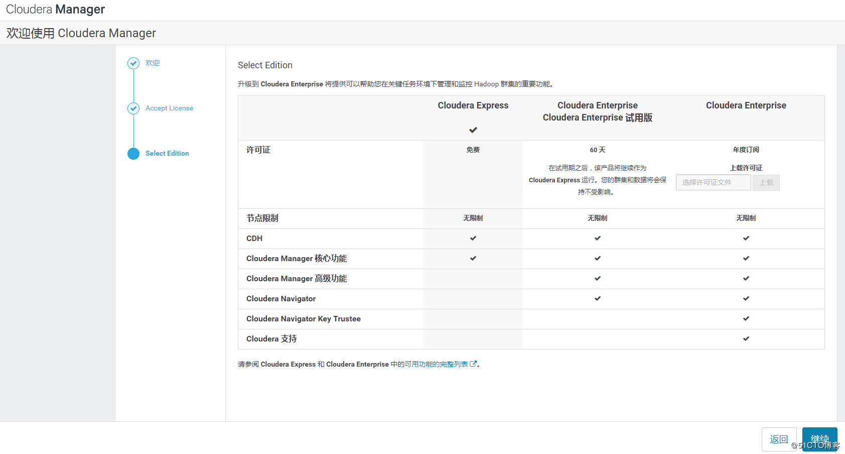Click the 继续 button
845x454 pixels.
[x=820, y=439]
